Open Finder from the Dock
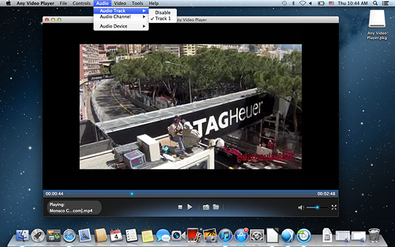 tap(22, 235)
